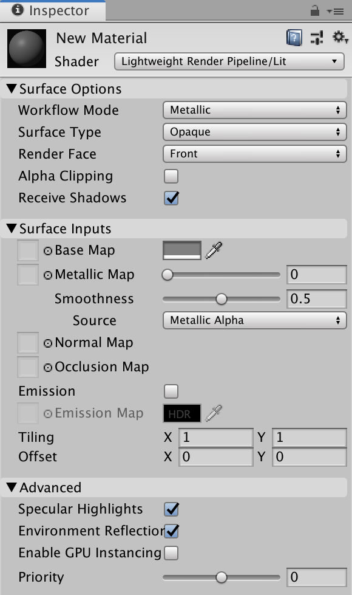Open the material gear settings menu

click(x=337, y=38)
